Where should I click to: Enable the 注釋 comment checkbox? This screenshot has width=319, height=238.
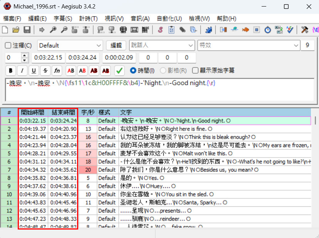(x=8, y=45)
